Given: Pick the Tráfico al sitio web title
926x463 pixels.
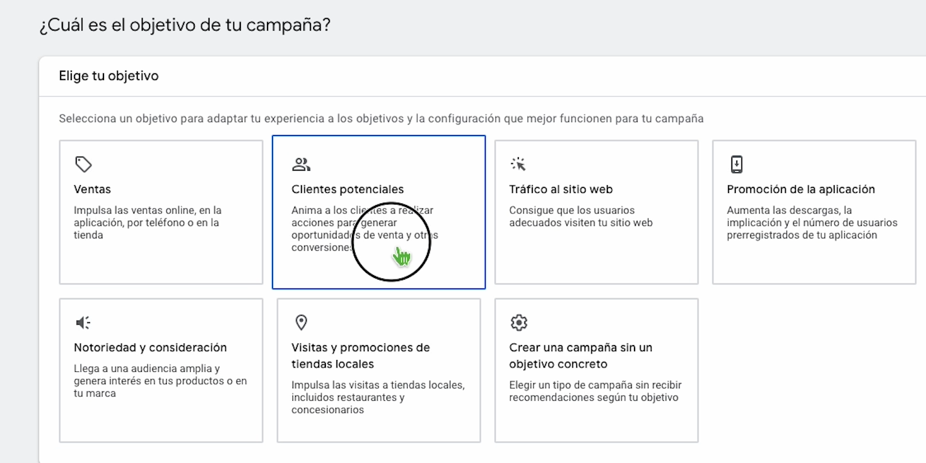Looking at the screenshot, I should 561,190.
